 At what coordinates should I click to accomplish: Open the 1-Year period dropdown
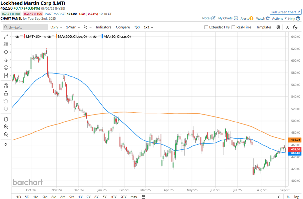click(x=73, y=27)
